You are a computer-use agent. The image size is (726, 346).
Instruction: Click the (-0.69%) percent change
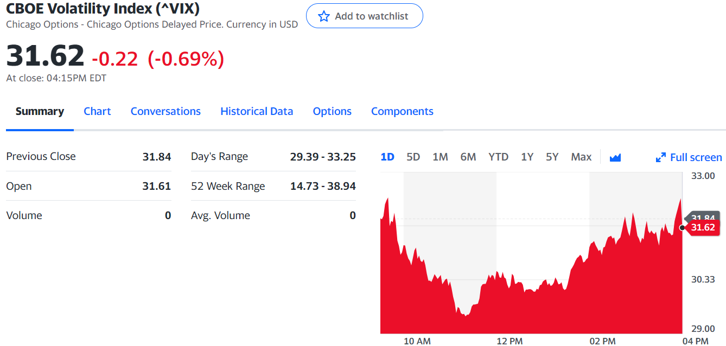pos(186,59)
